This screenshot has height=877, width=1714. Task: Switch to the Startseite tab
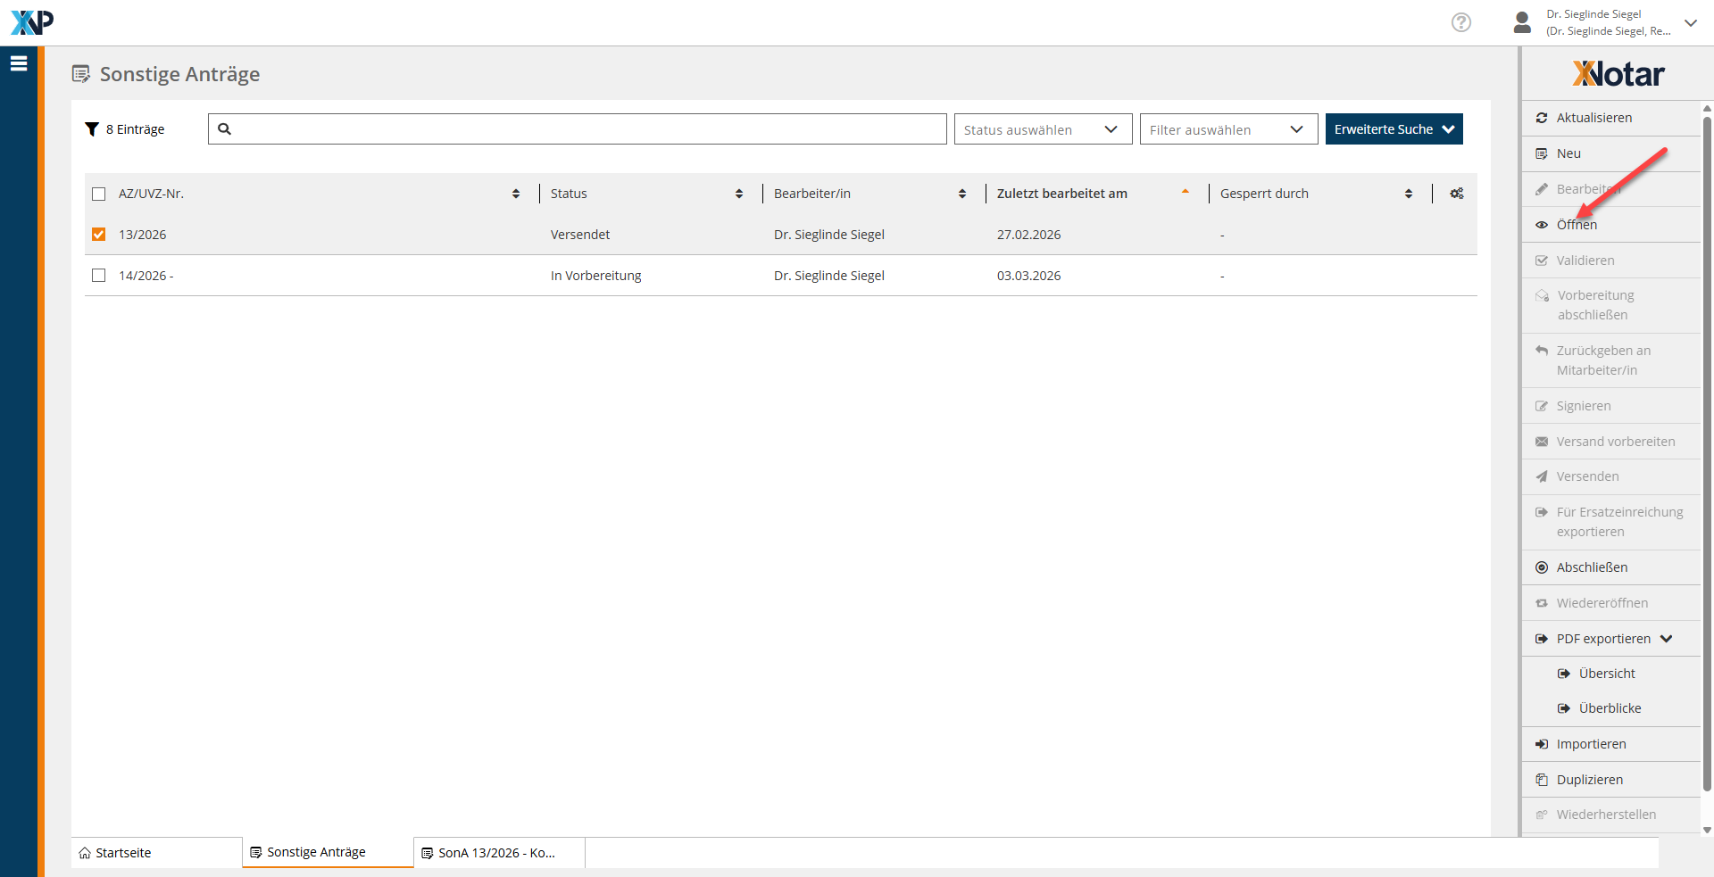tap(123, 853)
